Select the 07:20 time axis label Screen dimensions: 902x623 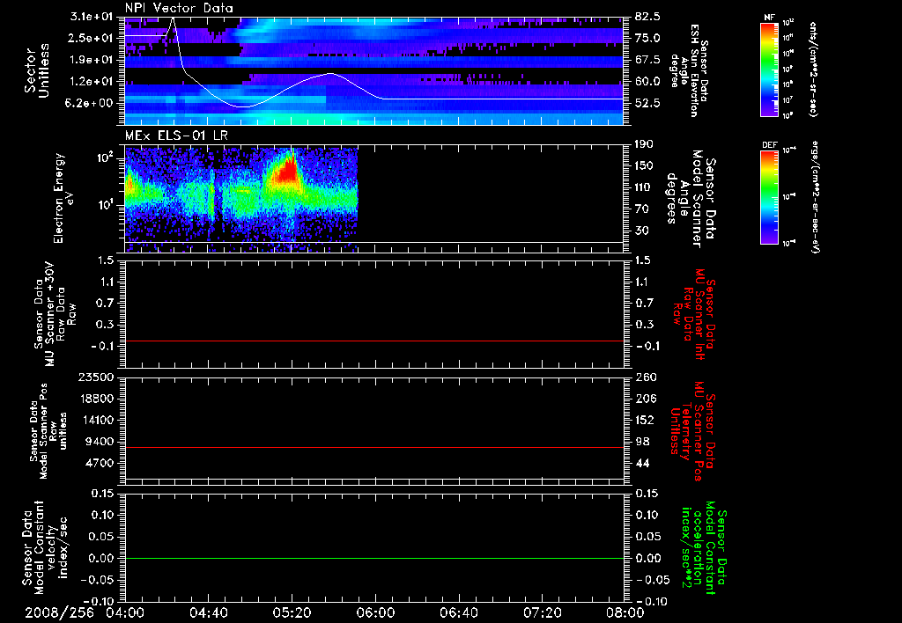tap(542, 612)
